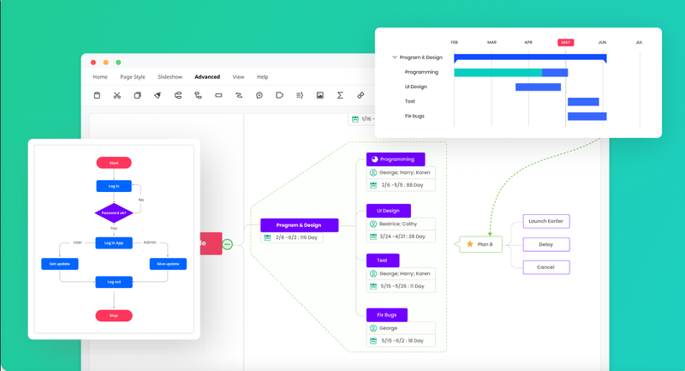Click the Give update flowchart box

coord(168,264)
